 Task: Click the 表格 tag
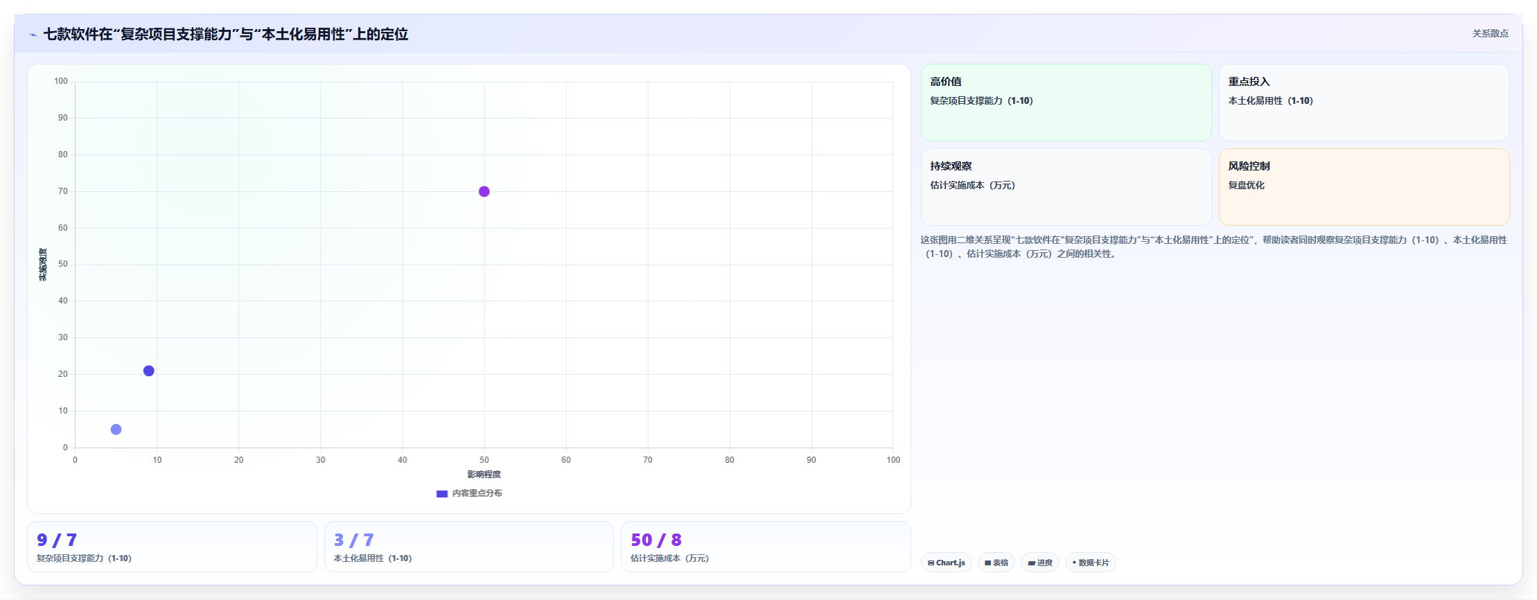tap(996, 563)
